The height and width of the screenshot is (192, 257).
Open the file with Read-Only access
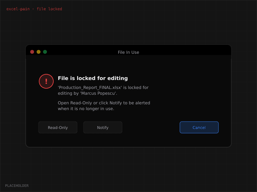pyautogui.click(x=58, y=127)
